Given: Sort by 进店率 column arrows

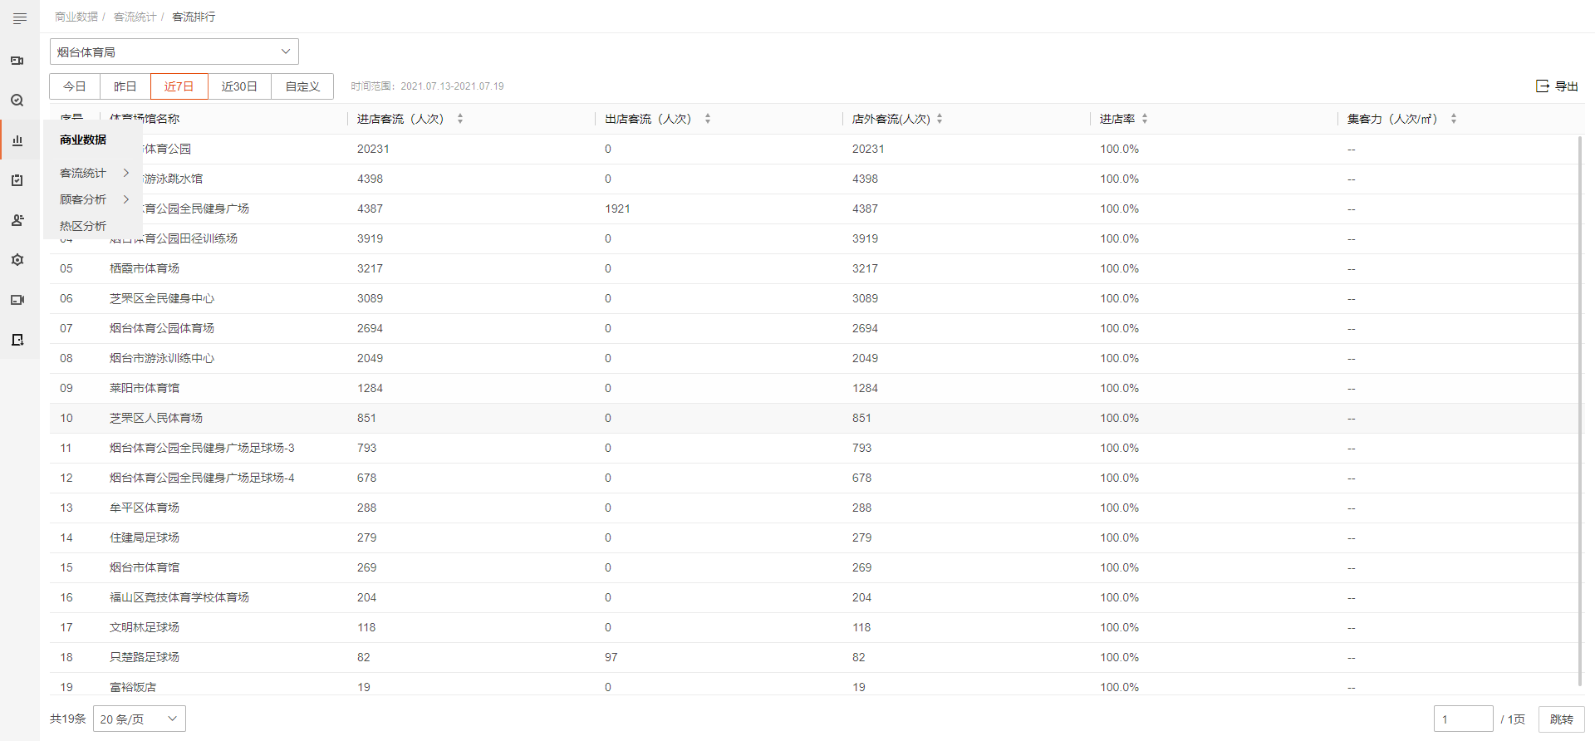Looking at the screenshot, I should pos(1145,119).
